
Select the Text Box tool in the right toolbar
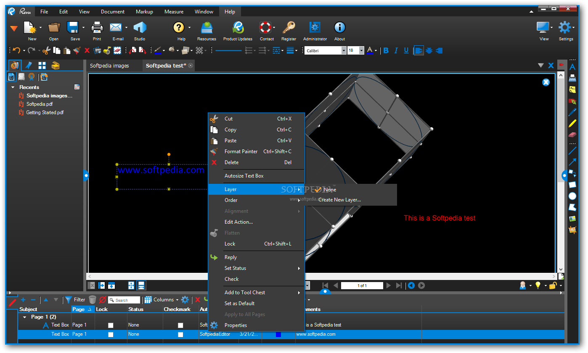572,67
